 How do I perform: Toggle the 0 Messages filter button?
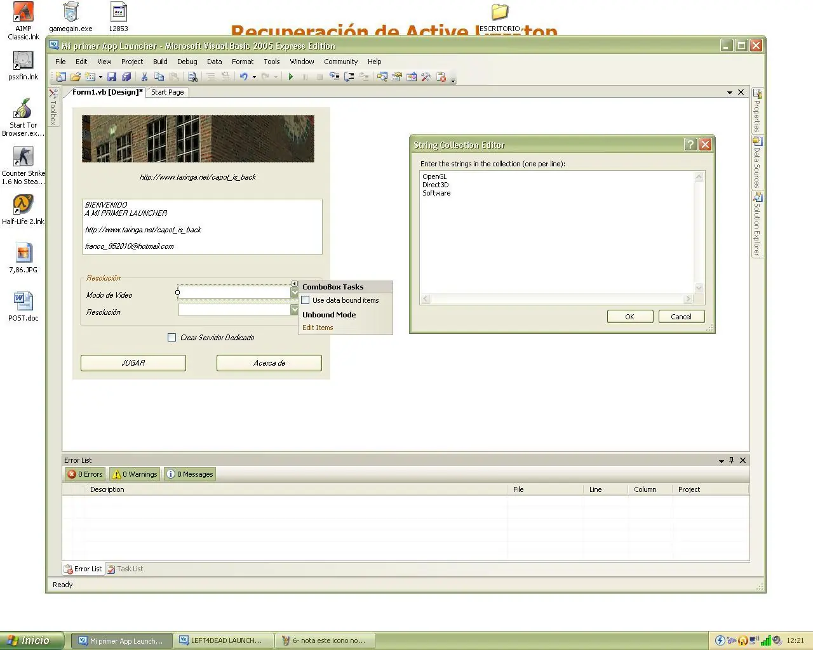[x=190, y=474]
